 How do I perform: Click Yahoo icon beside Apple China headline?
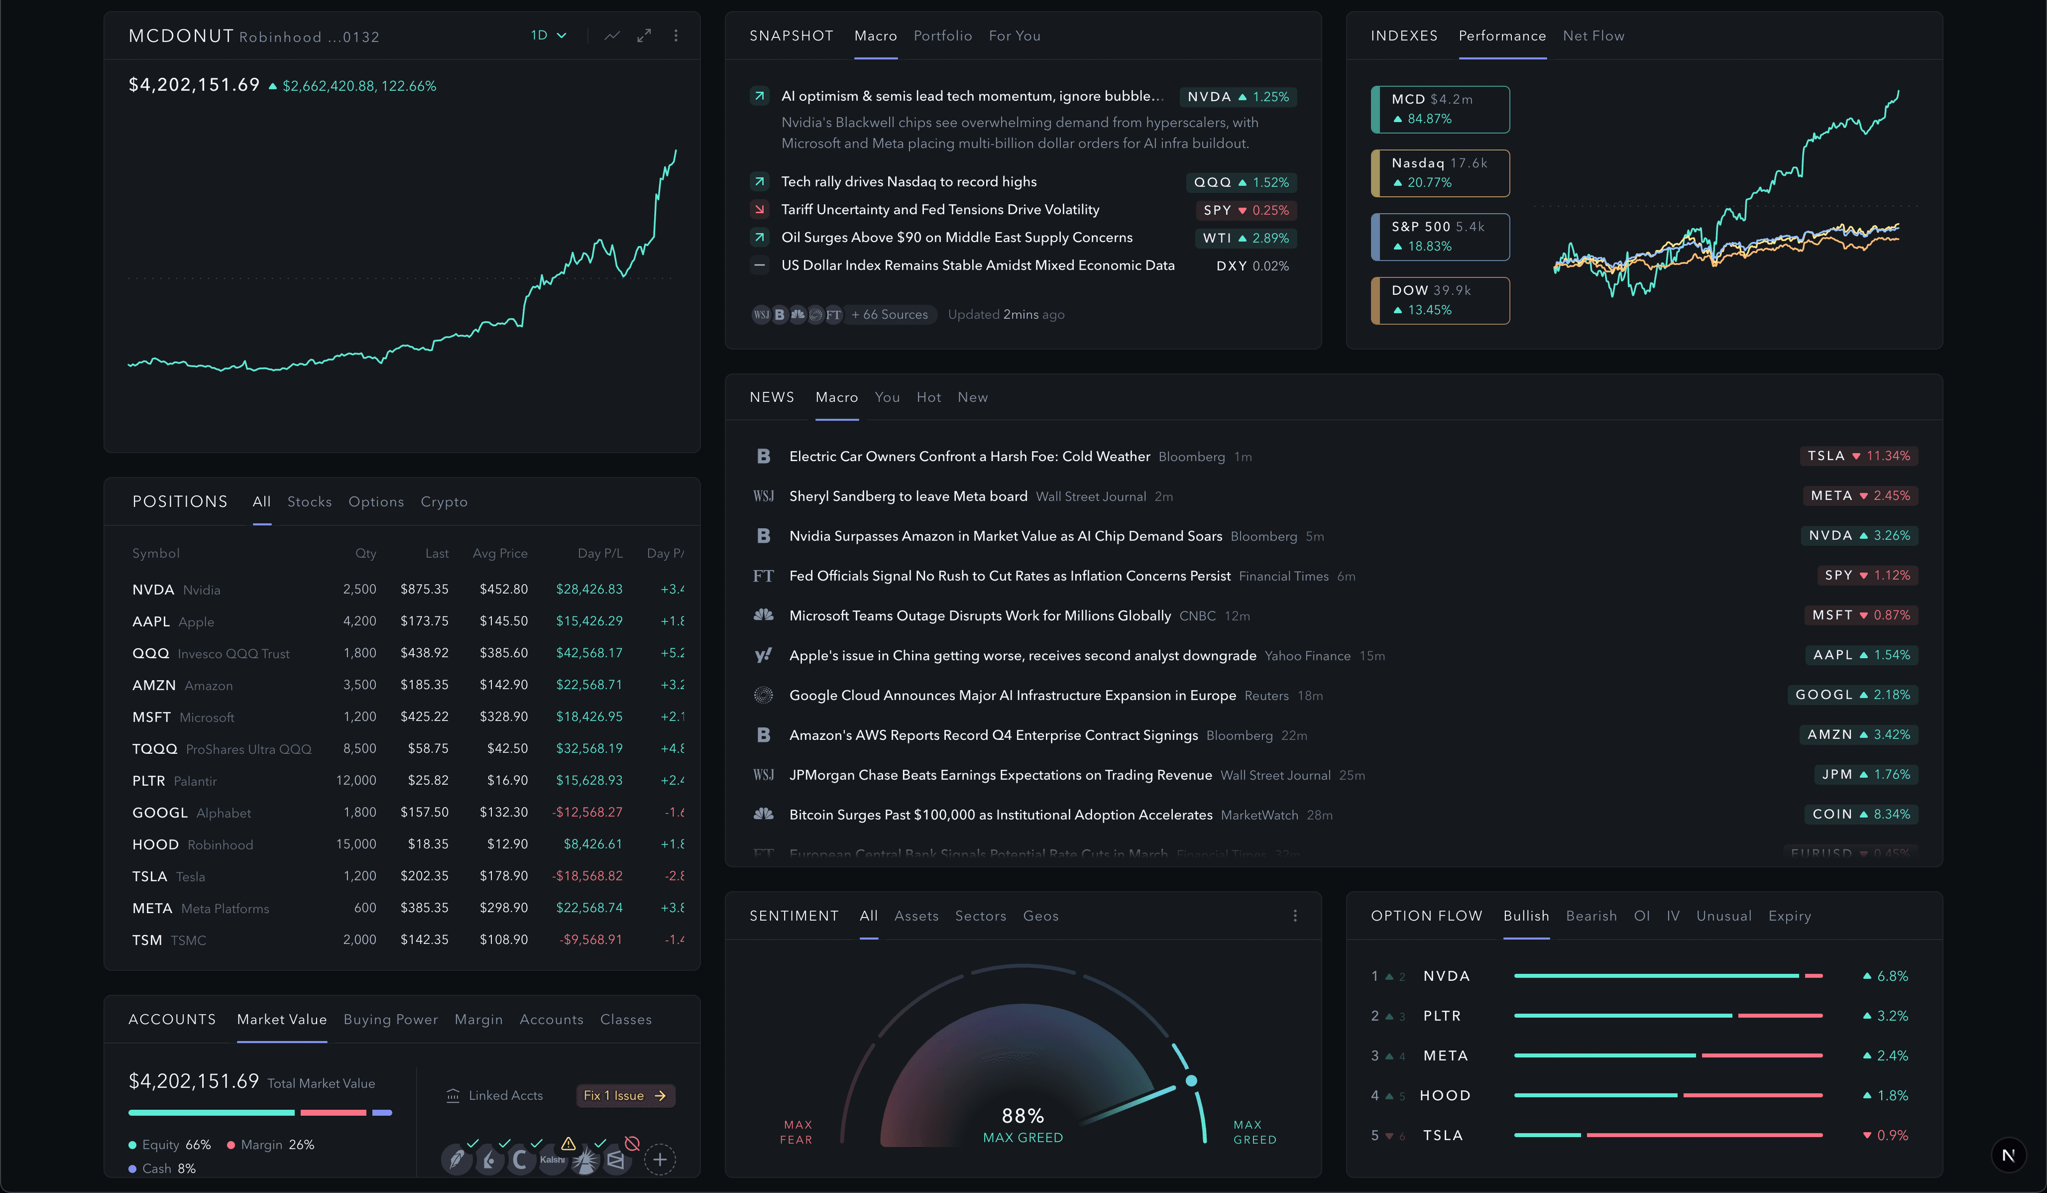click(763, 655)
